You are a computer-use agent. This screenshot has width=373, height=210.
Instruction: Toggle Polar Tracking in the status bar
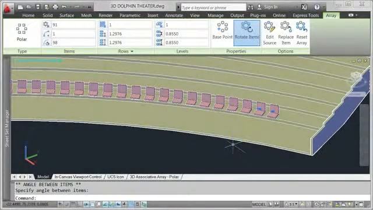point(86,204)
